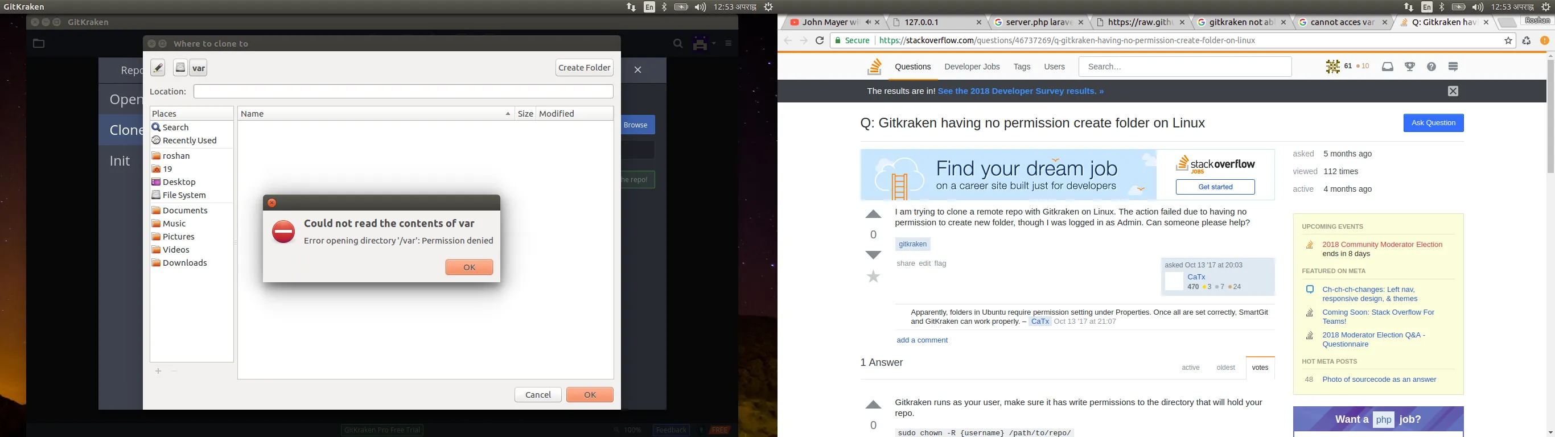
Task: Upvote the answer about write permissions
Action: [x=873, y=406]
